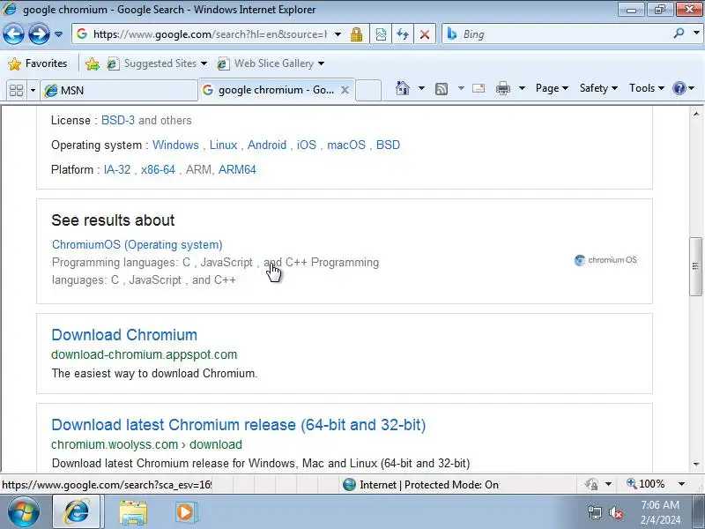Image resolution: width=705 pixels, height=529 pixels.
Task: Click the muted volume tray icon
Action: [x=615, y=512]
